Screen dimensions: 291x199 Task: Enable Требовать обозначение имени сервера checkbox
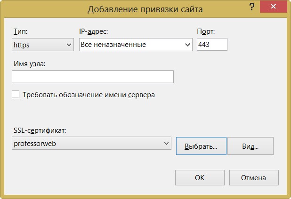[x=16, y=94]
